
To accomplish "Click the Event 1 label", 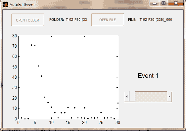I will pos(148,75).
